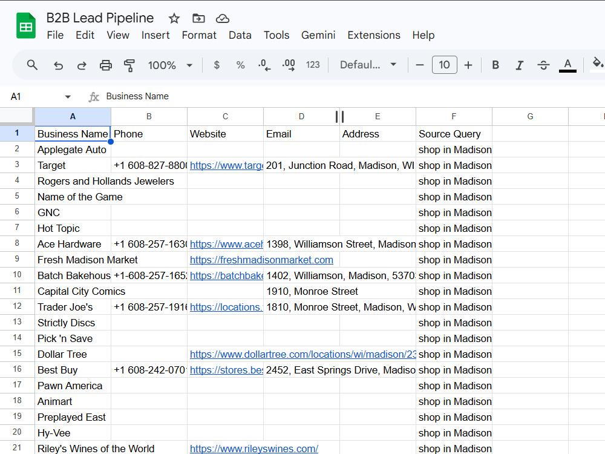Open the Trader Joe's locations link

[x=226, y=307]
